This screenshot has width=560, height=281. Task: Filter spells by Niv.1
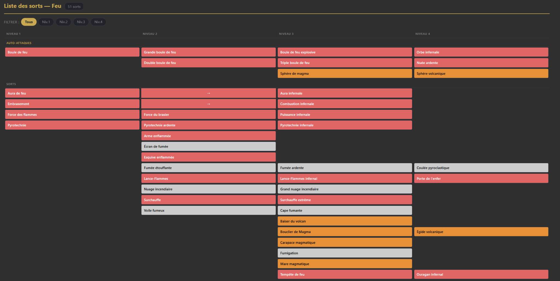tap(46, 22)
